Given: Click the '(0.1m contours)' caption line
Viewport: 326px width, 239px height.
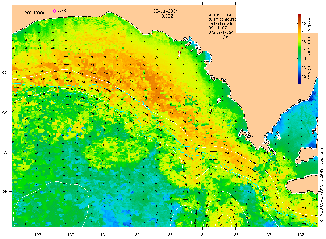Looking at the screenshot, I should (222, 19).
